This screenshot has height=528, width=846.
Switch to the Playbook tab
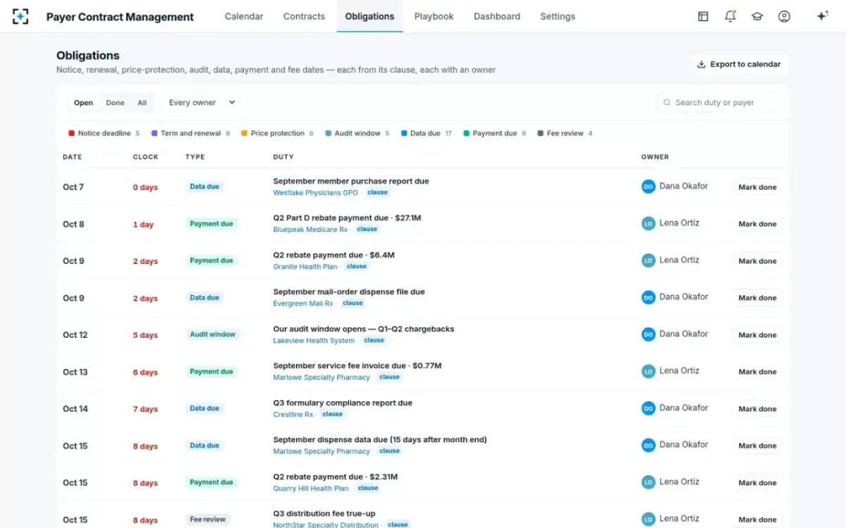tap(434, 16)
